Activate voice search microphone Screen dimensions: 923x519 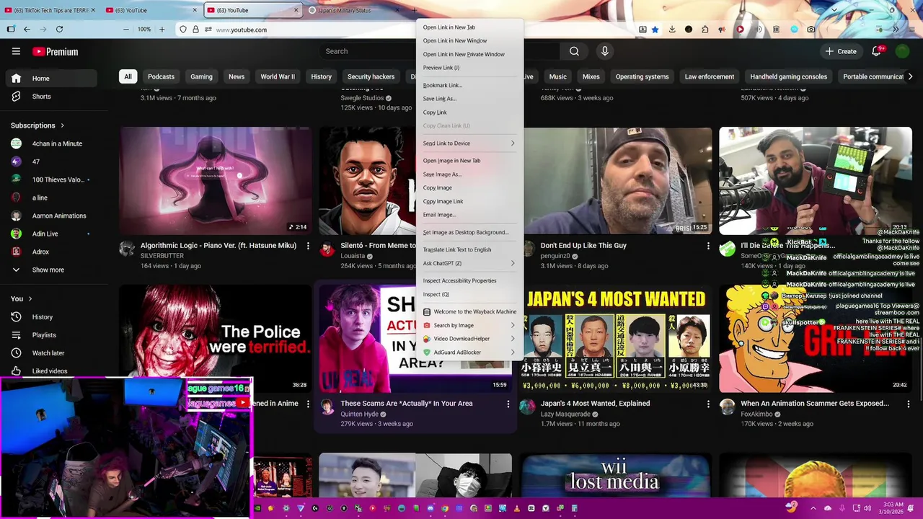coord(604,51)
